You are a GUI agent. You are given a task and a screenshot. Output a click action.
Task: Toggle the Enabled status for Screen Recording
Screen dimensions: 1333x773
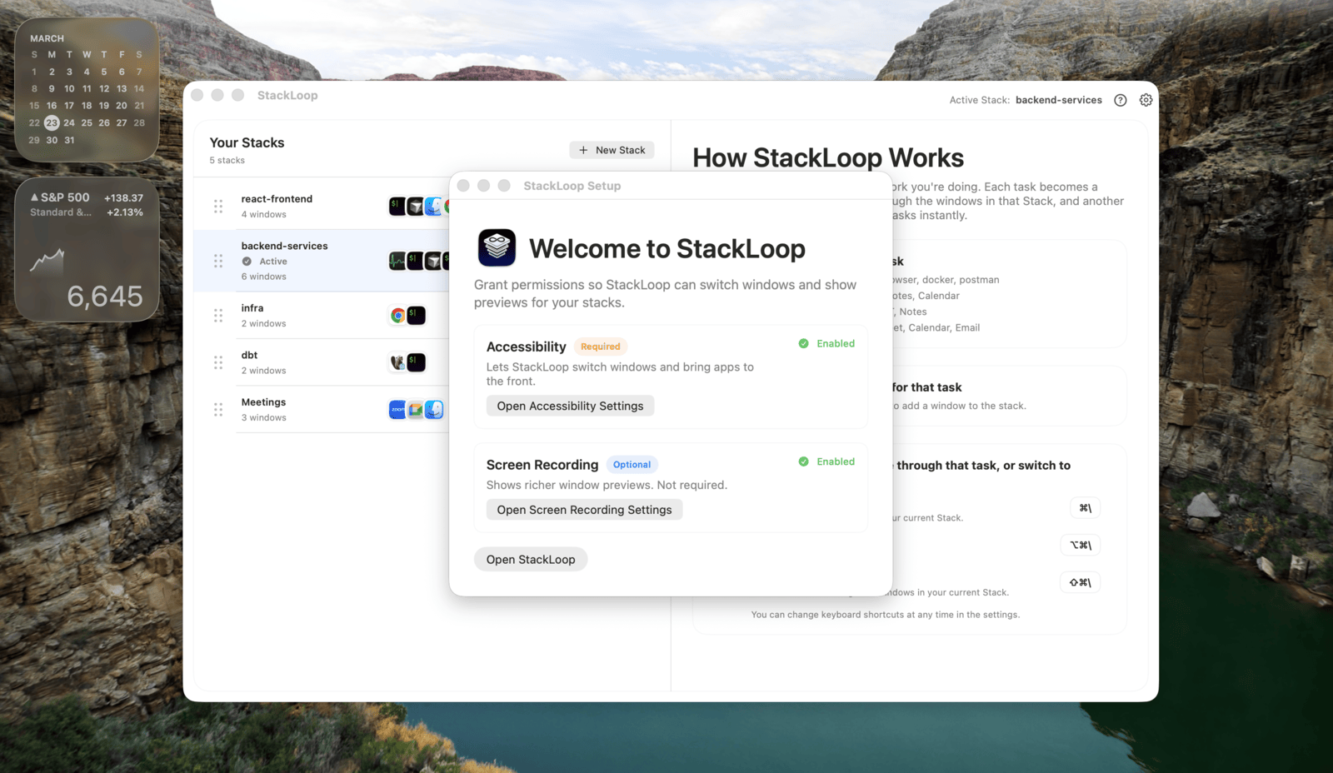point(826,461)
